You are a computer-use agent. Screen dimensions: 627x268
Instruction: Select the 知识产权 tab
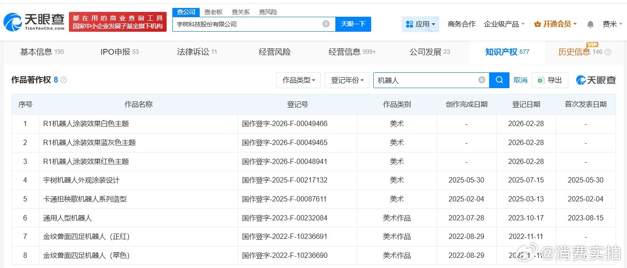coord(507,52)
